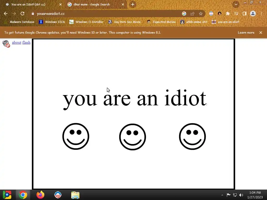Open the Obama logo app in the taskbar
The height and width of the screenshot is (200, 267).
58,195
